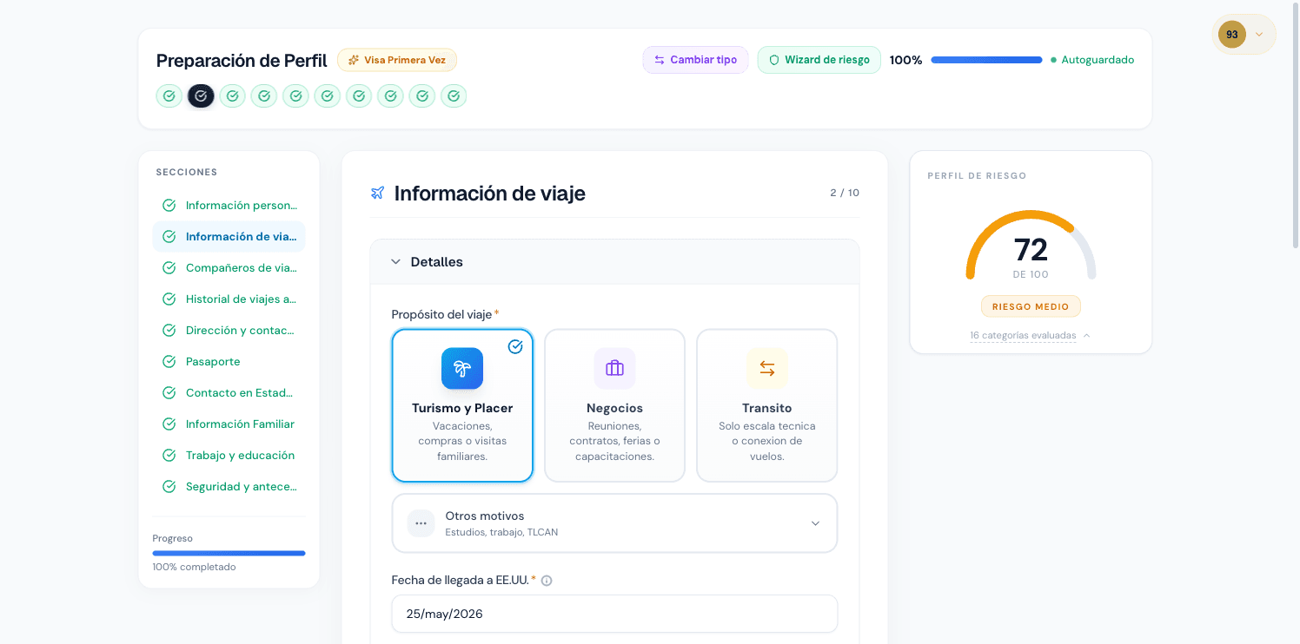Expand the Otros motivos dropdown
The width and height of the screenshot is (1300, 644).
coord(614,523)
